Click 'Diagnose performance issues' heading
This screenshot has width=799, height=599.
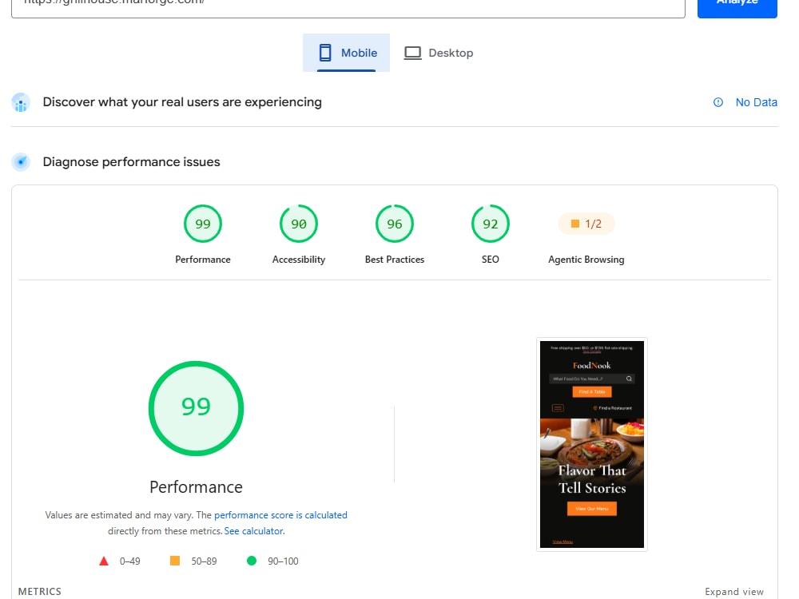coord(132,162)
